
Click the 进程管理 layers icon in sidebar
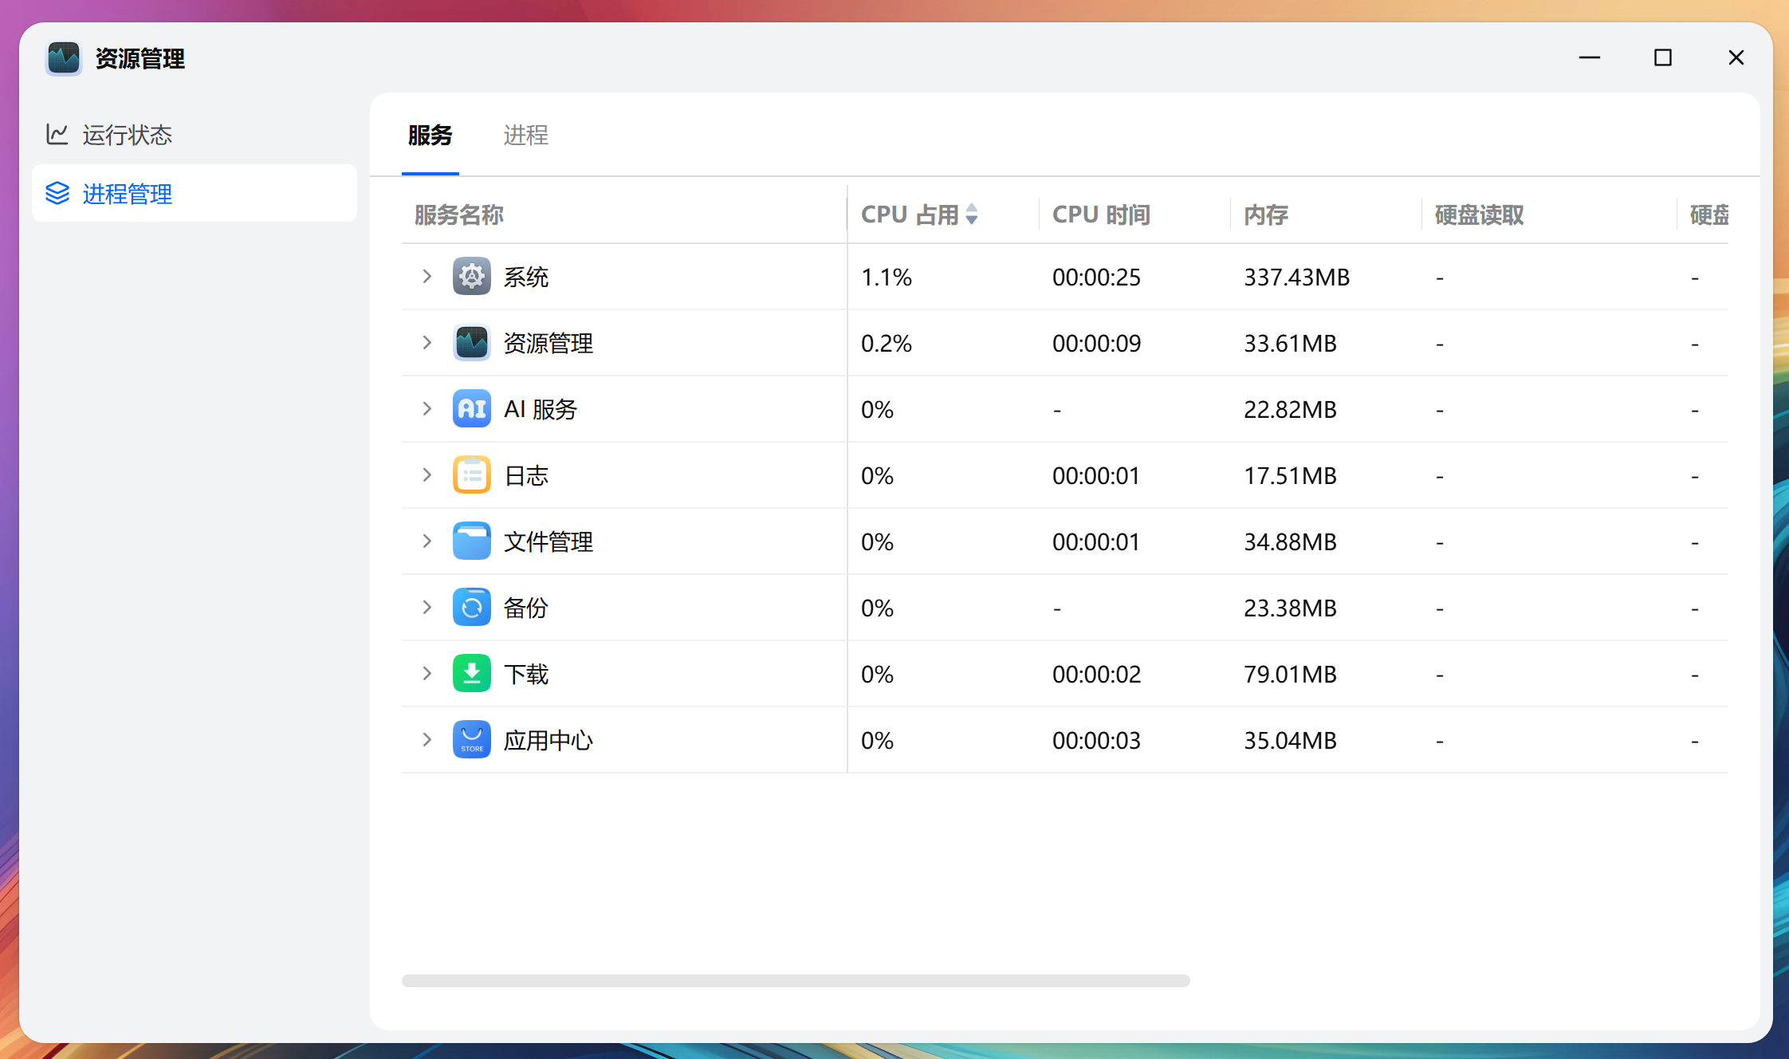57,193
